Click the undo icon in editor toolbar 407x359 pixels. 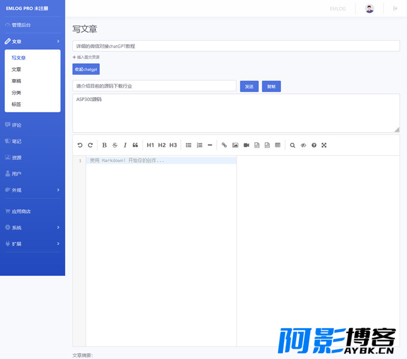(80, 145)
